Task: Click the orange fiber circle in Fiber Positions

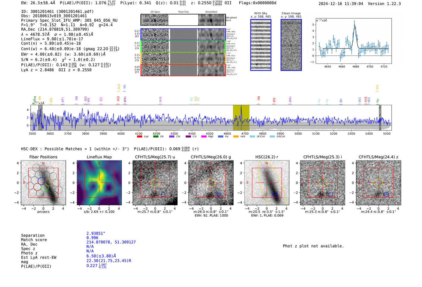Action: pyautogui.click(x=49, y=182)
